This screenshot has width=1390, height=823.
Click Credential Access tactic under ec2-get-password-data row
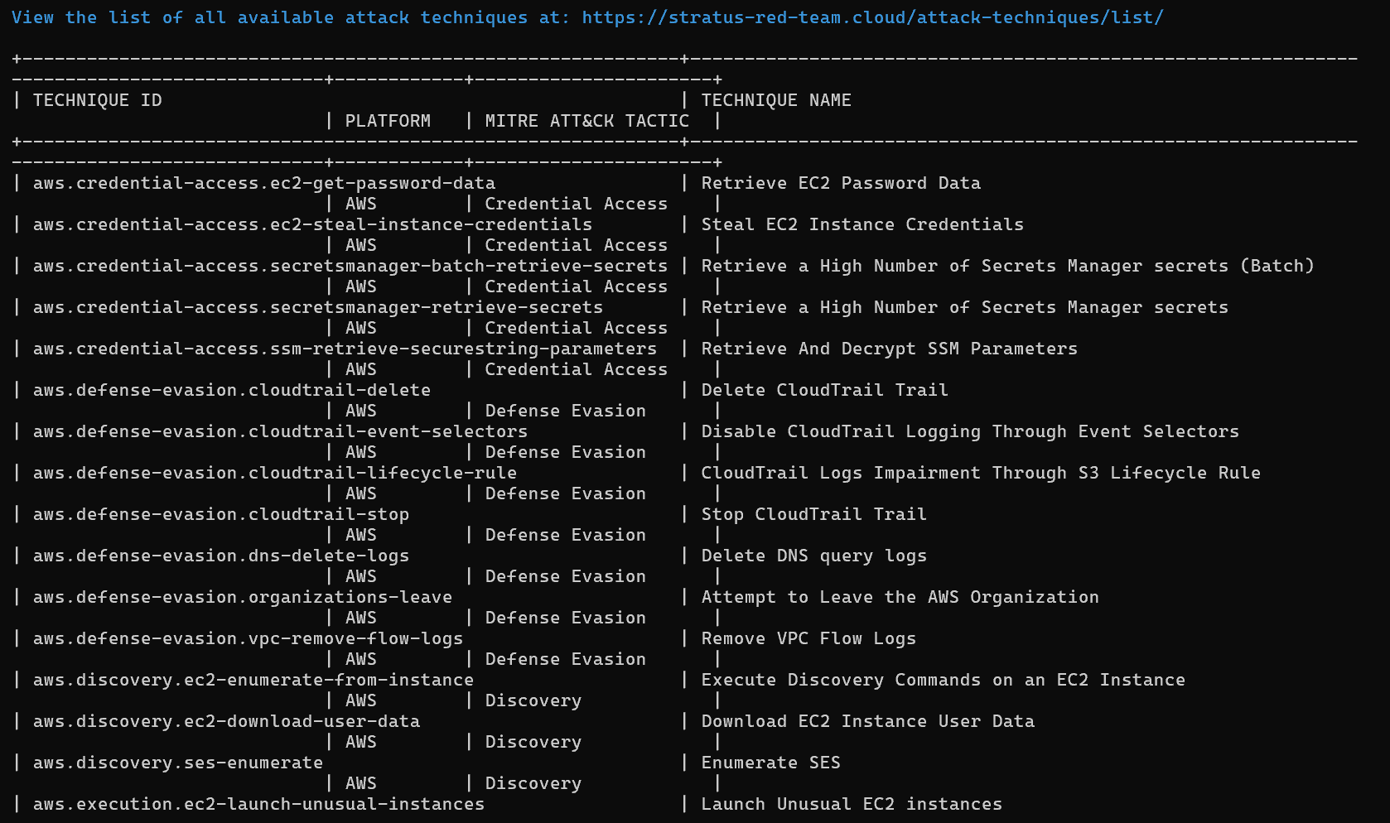tap(576, 204)
